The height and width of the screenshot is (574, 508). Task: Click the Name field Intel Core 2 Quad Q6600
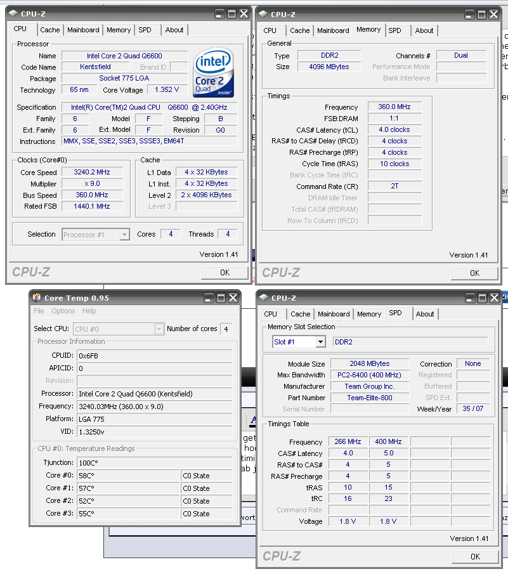pyautogui.click(x=124, y=56)
